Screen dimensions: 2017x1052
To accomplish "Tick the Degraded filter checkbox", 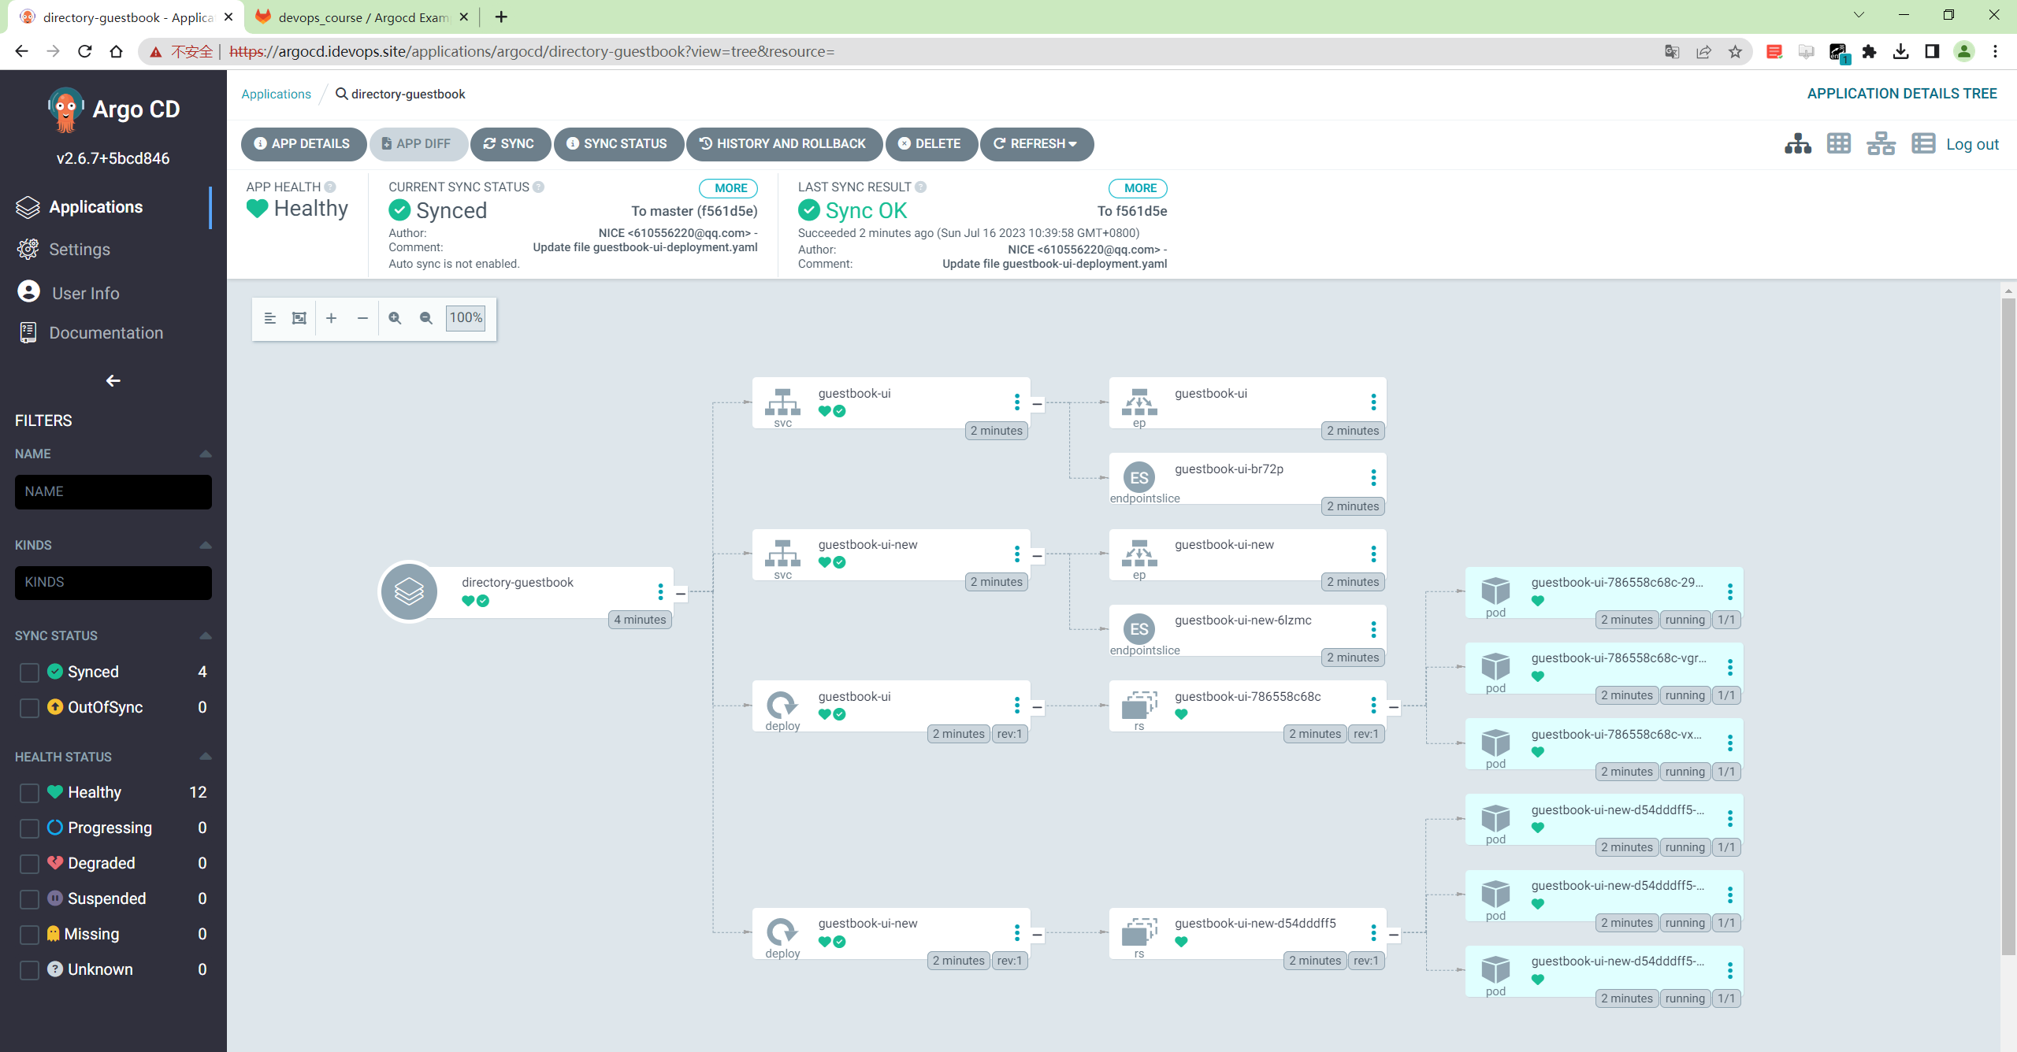I will (29, 864).
